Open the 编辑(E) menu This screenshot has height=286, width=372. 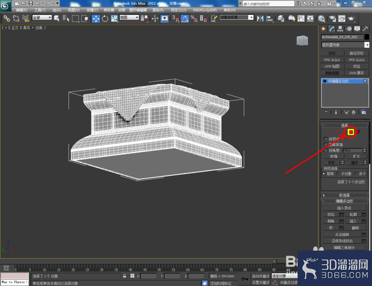pyautogui.click(x=21, y=10)
